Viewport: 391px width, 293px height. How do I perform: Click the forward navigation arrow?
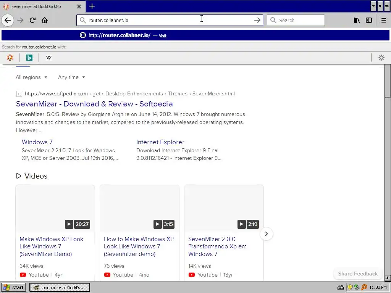[20, 20]
